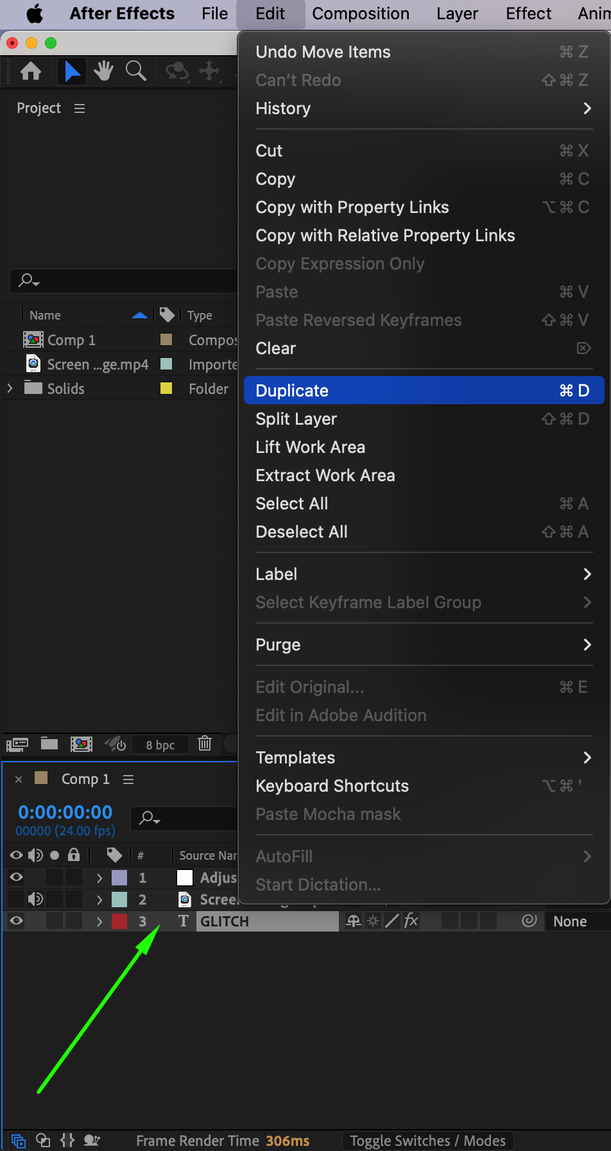This screenshot has height=1151, width=611.
Task: Toggle visibility eye of layer 1
Action: point(17,877)
